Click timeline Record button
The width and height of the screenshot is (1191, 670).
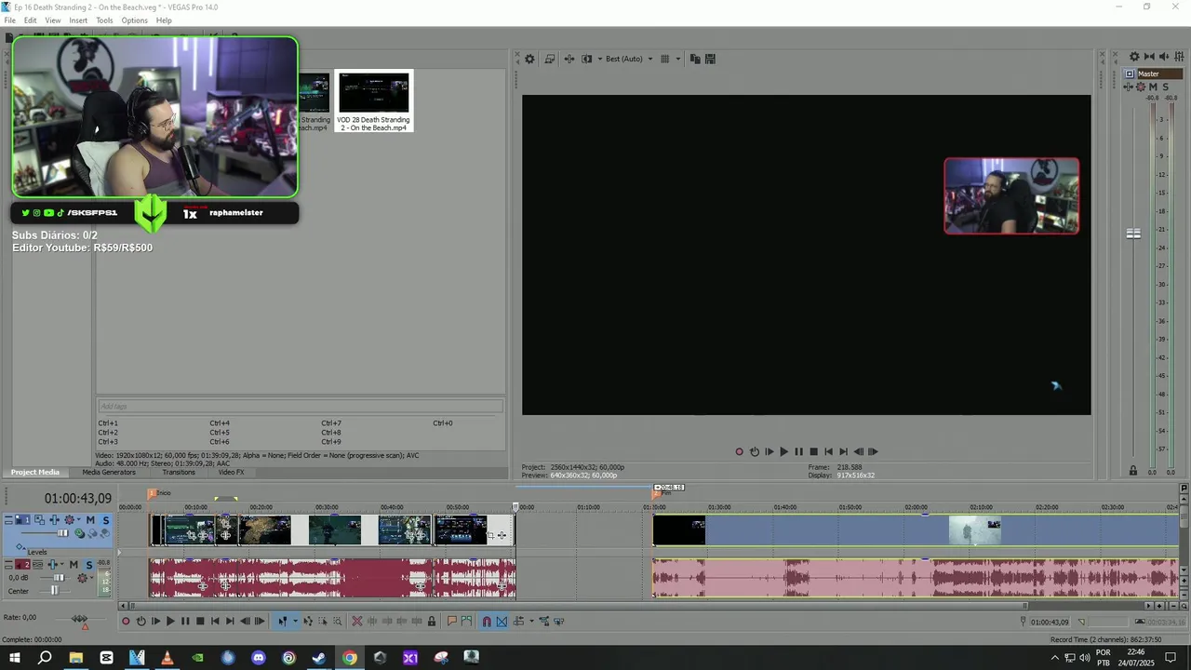(126, 621)
